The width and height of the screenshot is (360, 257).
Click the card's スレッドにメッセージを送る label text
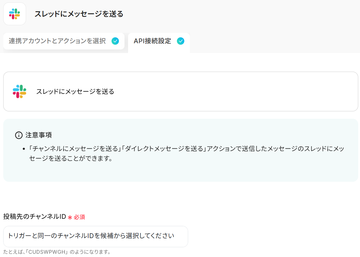pyautogui.click(x=75, y=91)
